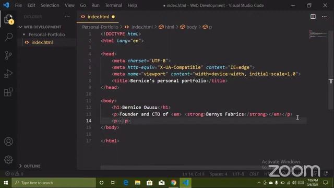Open the Extensions view
Viewport: 334px width, 188px height.
(x=8, y=92)
